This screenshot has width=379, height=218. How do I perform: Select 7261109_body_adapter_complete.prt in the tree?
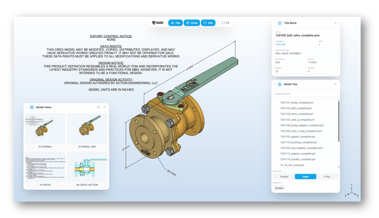(x=302, y=125)
